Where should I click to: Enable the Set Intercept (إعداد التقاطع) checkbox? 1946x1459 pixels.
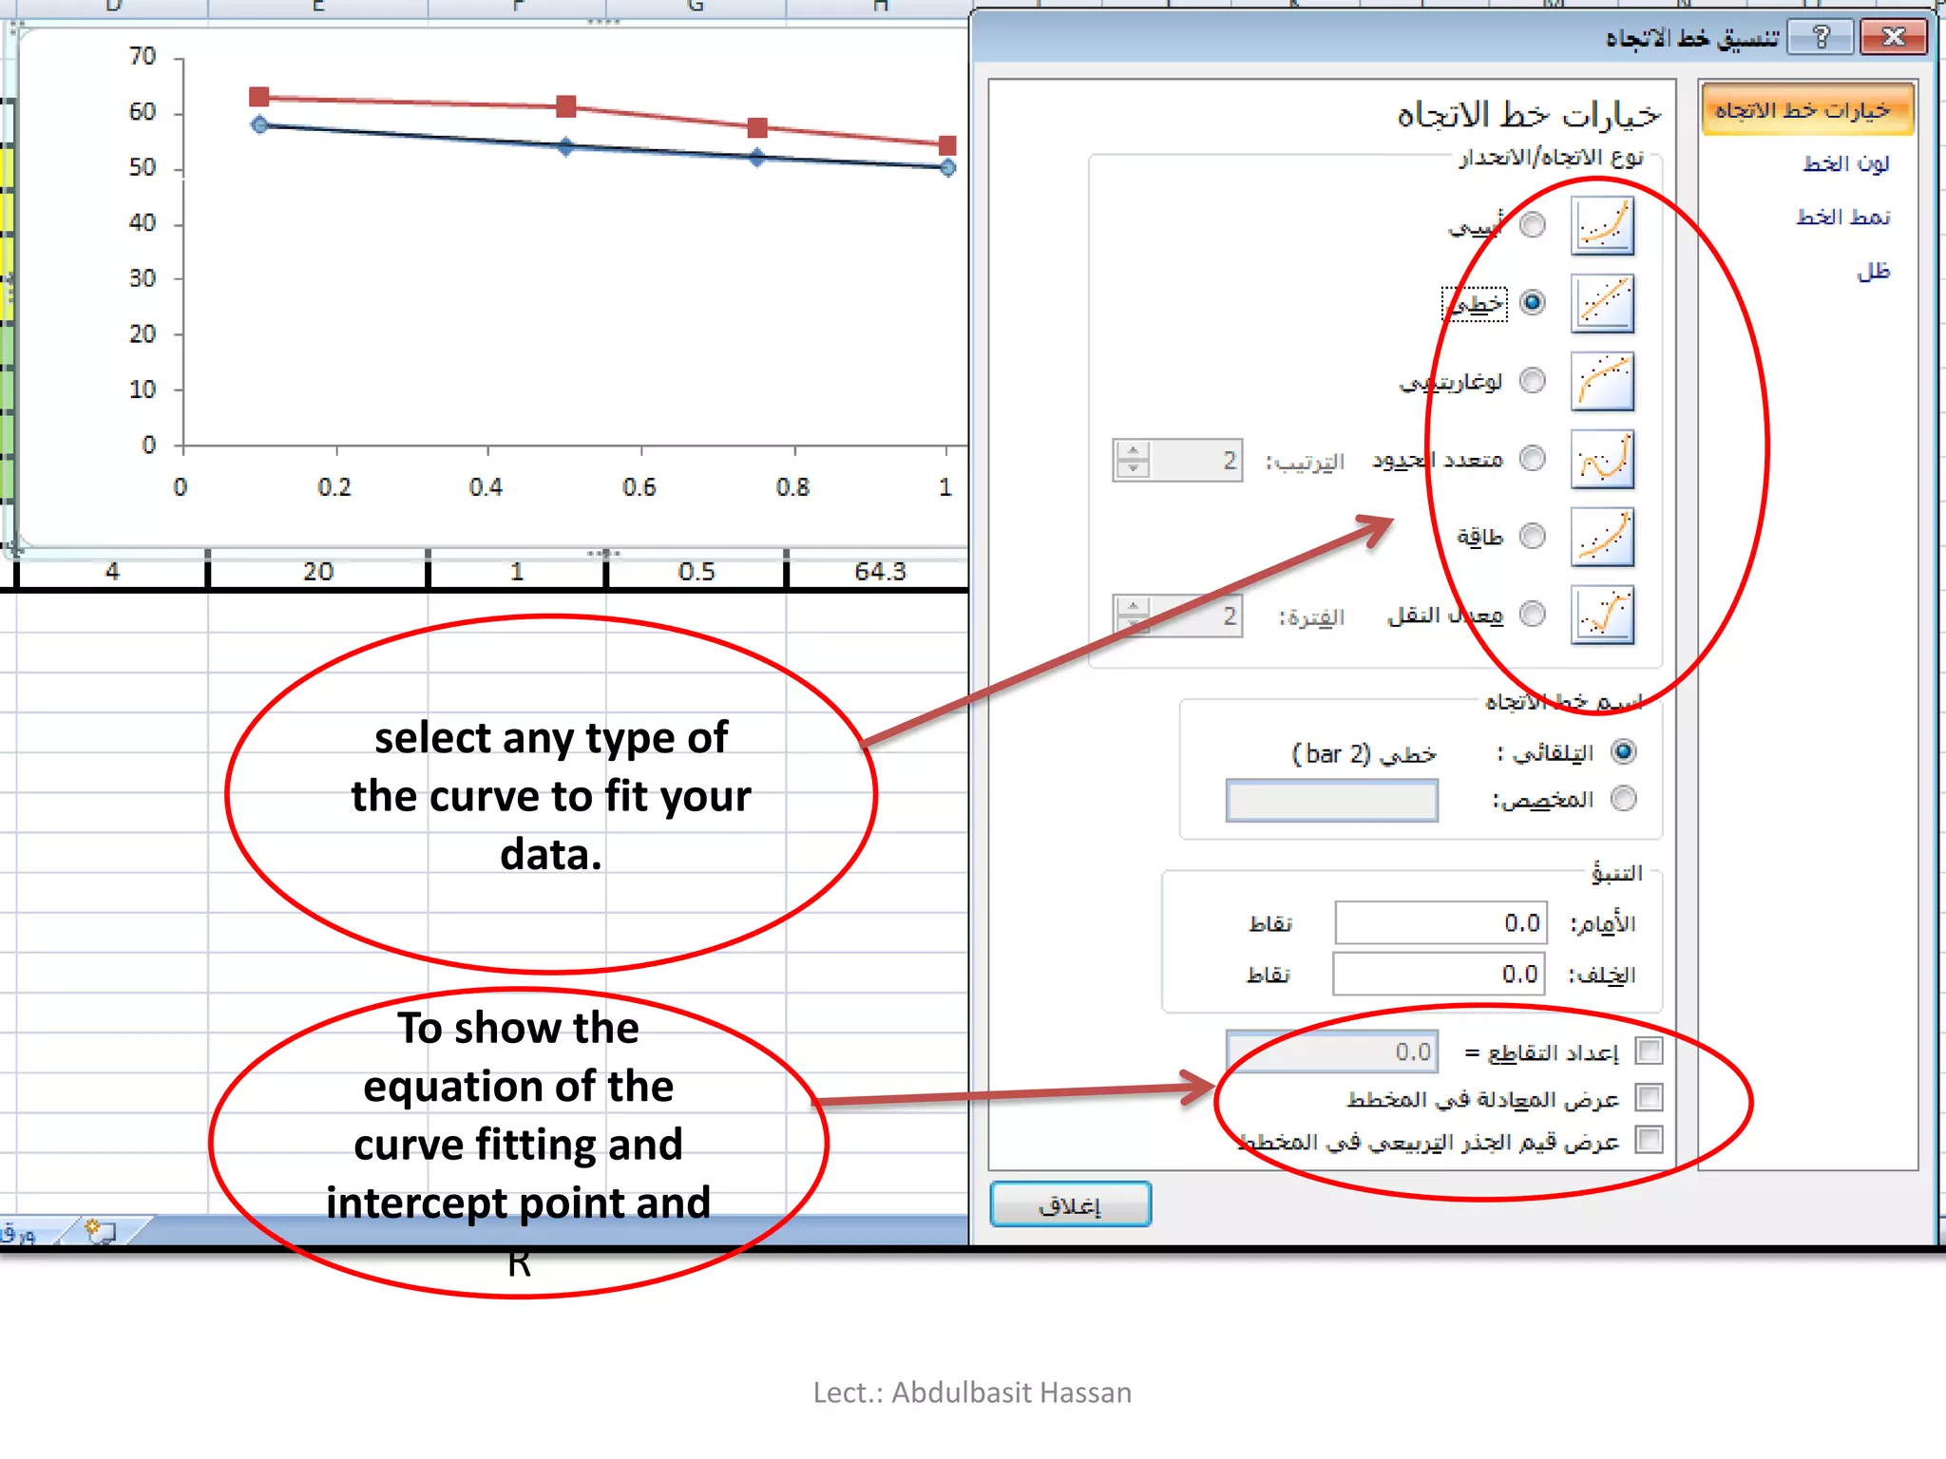click(x=1650, y=1052)
